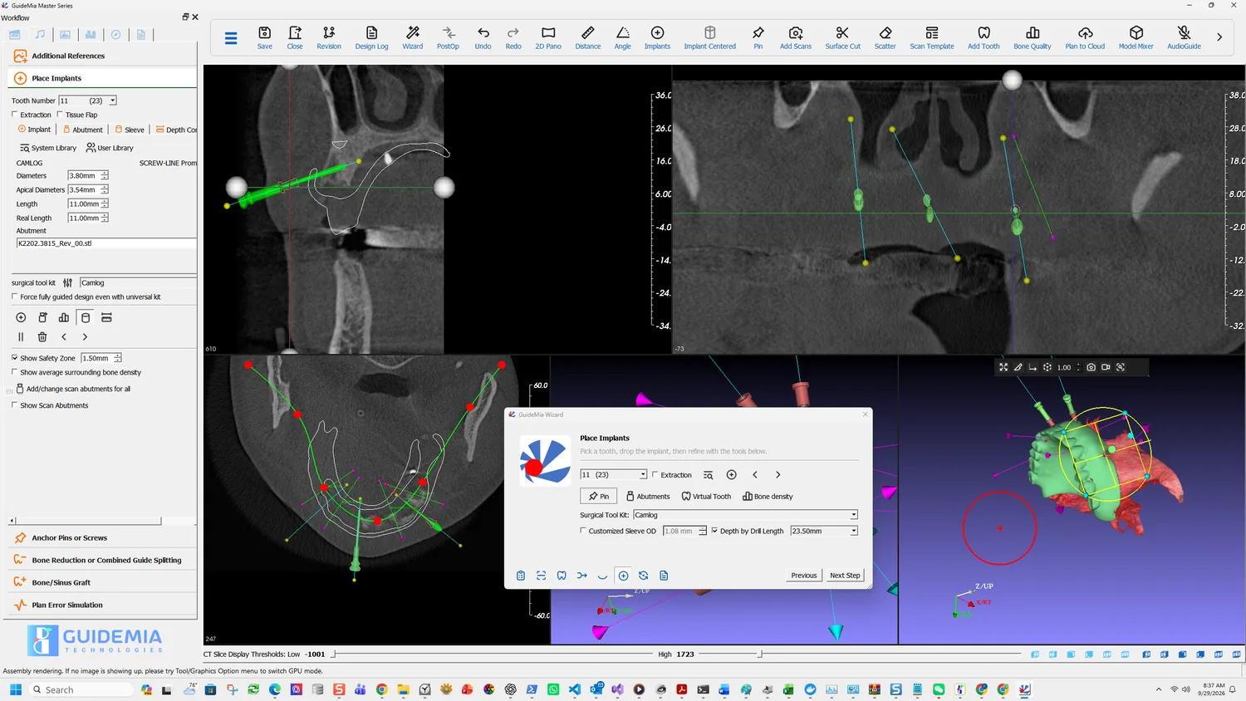Adjust Safety Zone 1.50mm stepper
The image size is (1246, 701).
click(118, 358)
